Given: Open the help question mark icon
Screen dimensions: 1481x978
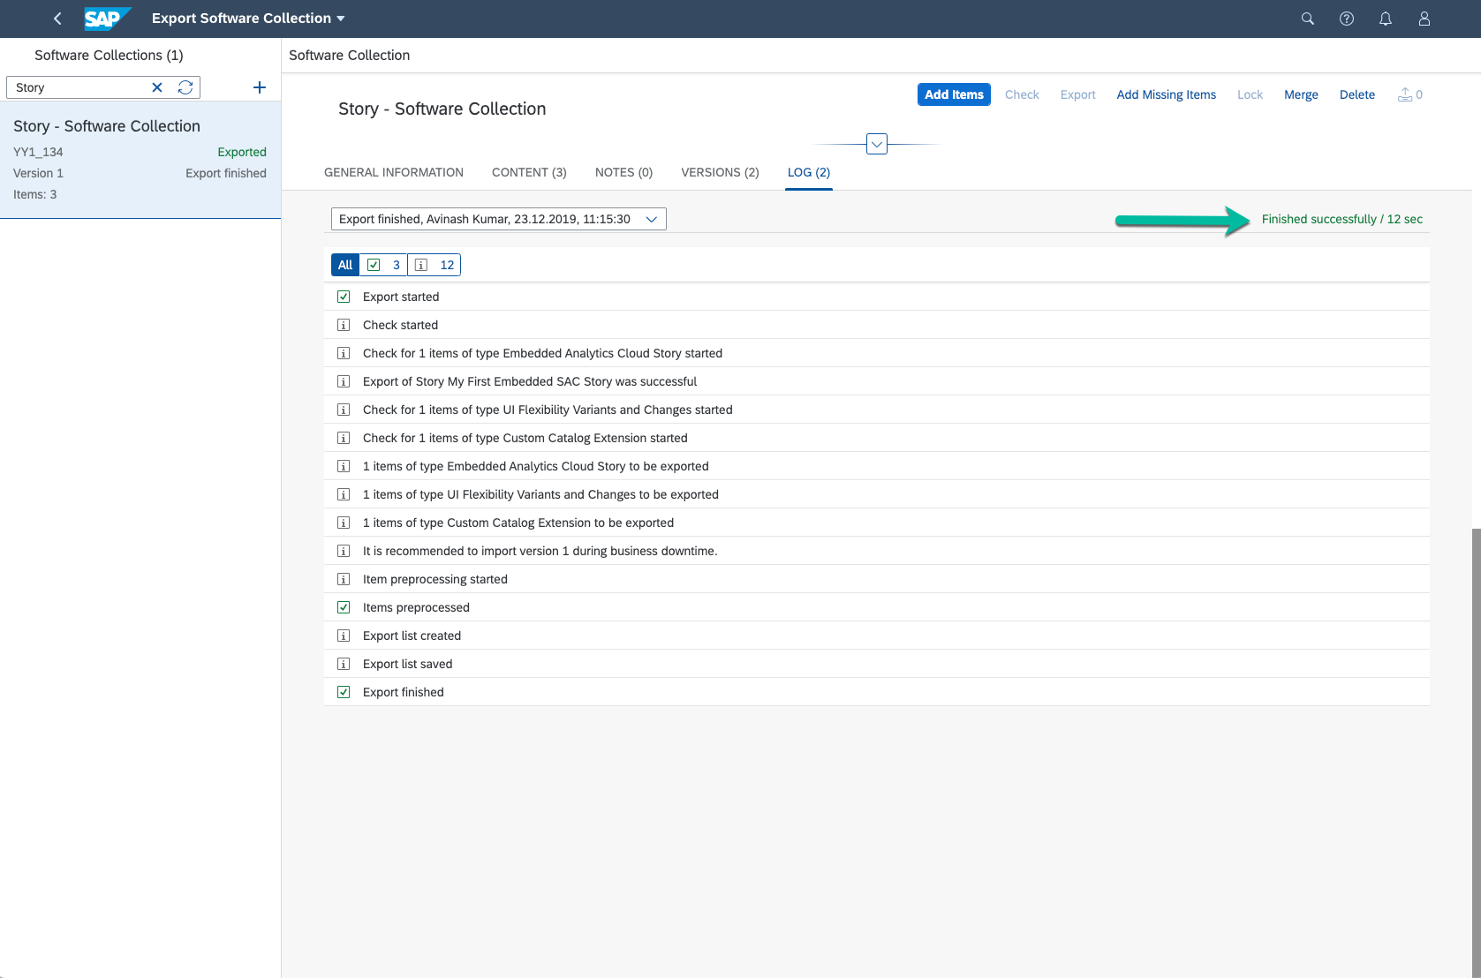Looking at the screenshot, I should tap(1347, 19).
